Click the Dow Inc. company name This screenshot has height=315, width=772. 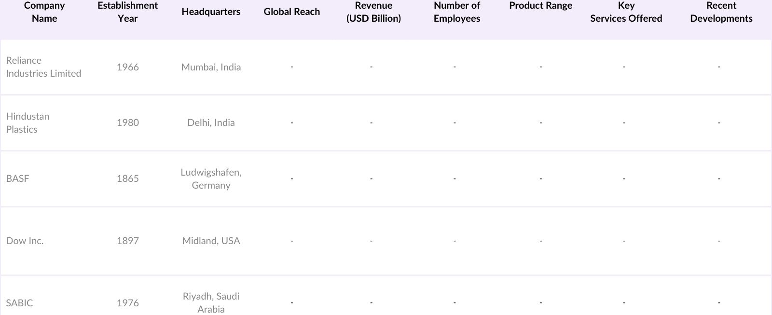25,241
